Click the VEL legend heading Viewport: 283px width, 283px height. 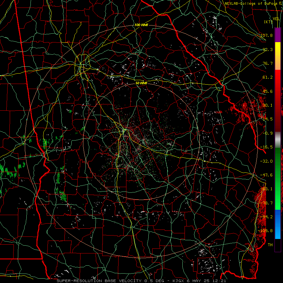pos(276,19)
